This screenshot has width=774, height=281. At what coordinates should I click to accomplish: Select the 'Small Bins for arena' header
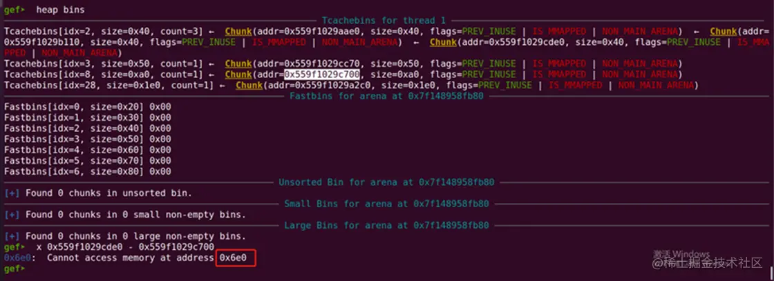coord(386,204)
